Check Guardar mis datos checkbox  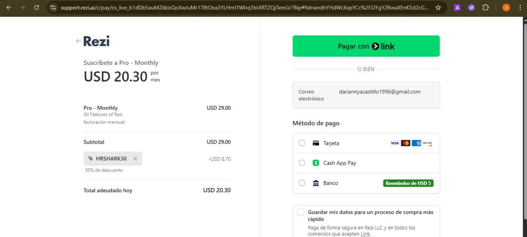coord(300,212)
